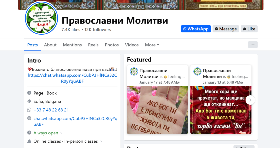
Task: Click Православни Молитви name in January 13 post
Action: (217, 74)
